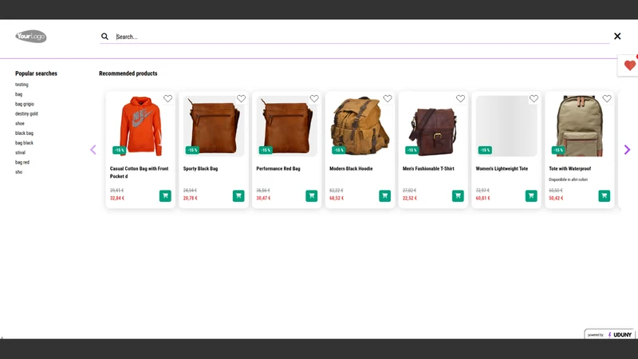Open the khaki backpack product image
Image resolution: width=638 pixels, height=359 pixels.
[580, 126]
